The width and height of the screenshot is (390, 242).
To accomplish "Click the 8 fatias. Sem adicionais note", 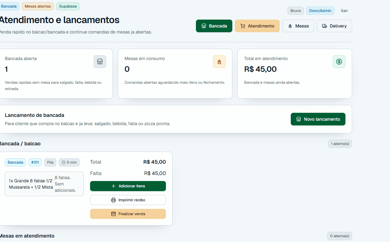I will [x=65, y=184].
